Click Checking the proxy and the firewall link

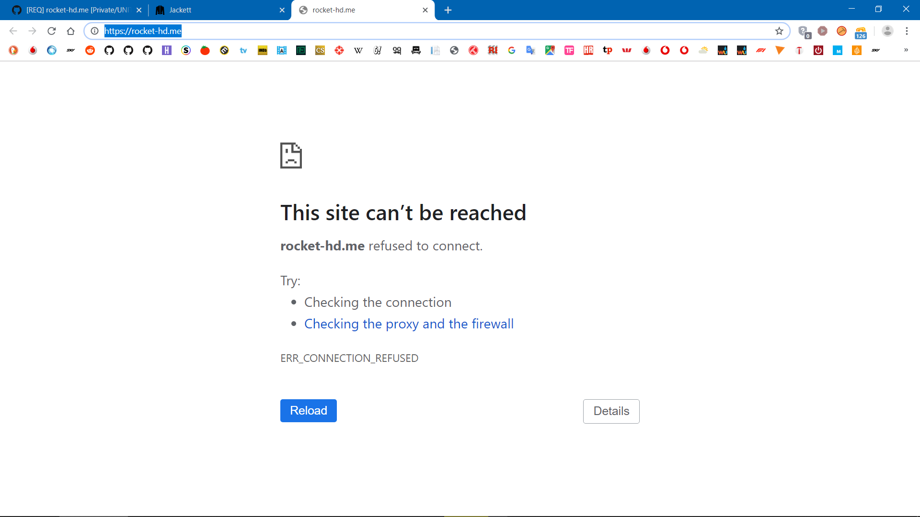click(x=409, y=324)
